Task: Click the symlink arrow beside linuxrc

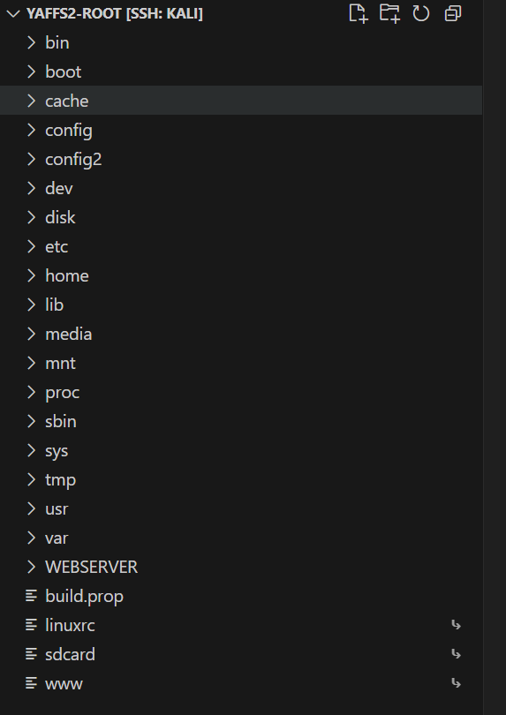Action: click(456, 625)
